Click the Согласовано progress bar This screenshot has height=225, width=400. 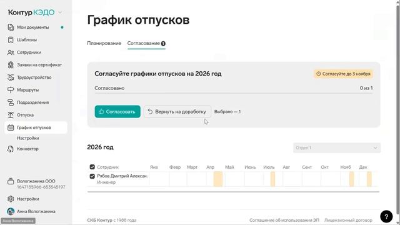coord(233,94)
